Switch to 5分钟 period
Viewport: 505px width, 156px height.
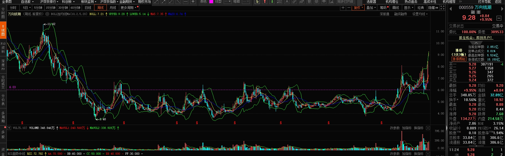tap(38, 8)
